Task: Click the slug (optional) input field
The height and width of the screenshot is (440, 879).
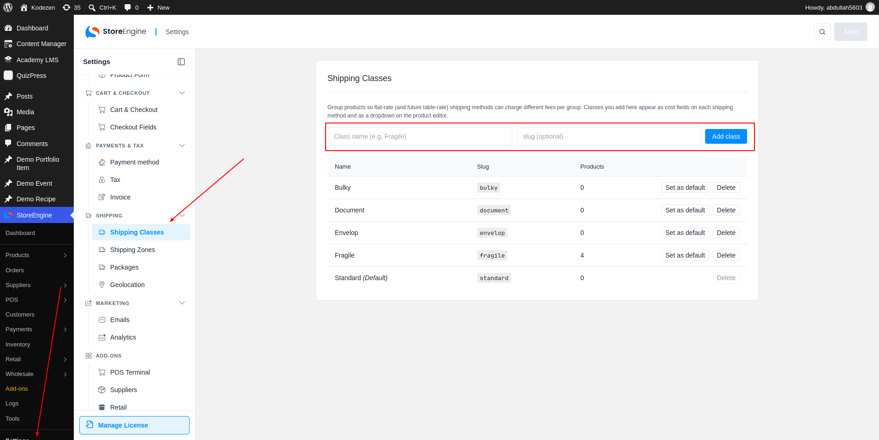Action: pyautogui.click(x=609, y=136)
